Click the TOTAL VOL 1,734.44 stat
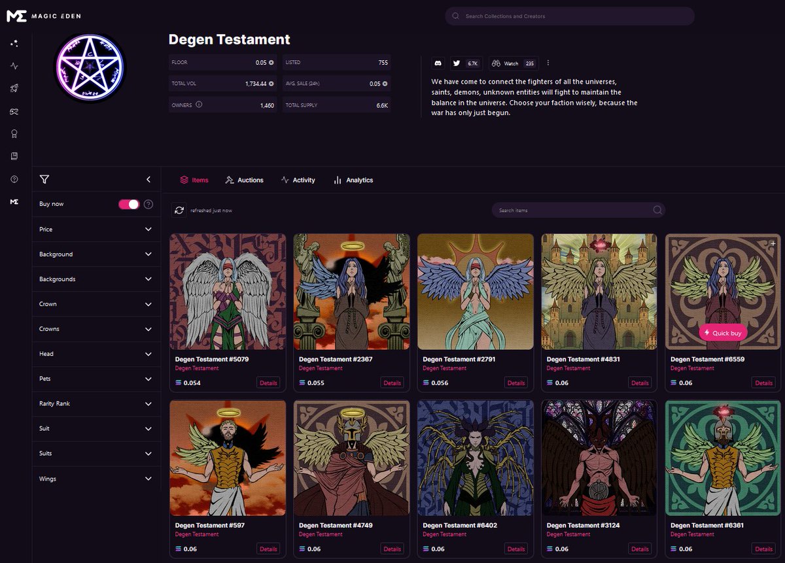785x563 pixels. point(222,84)
